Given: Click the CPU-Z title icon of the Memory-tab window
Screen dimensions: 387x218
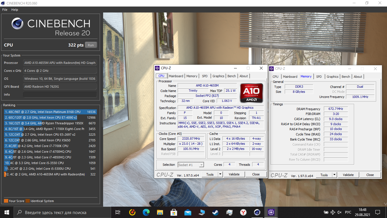Looking at the screenshot, I should point(271,68).
